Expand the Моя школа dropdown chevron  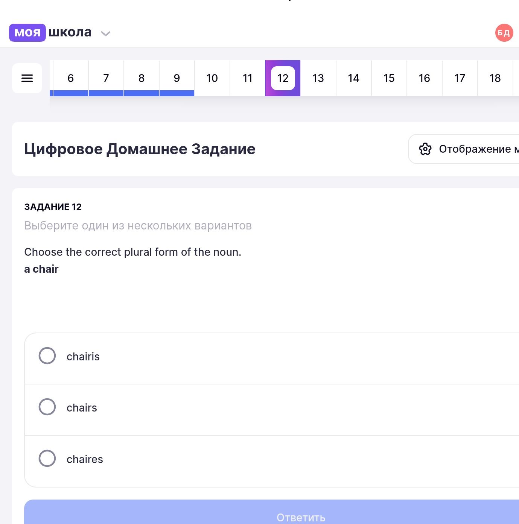coord(106,33)
